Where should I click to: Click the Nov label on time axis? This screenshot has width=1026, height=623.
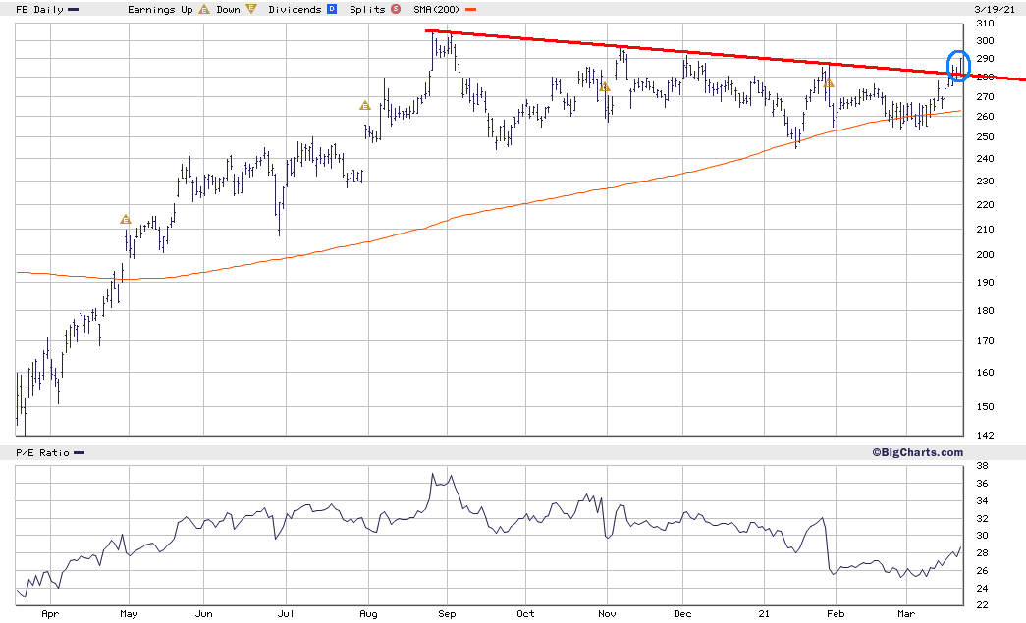607,614
